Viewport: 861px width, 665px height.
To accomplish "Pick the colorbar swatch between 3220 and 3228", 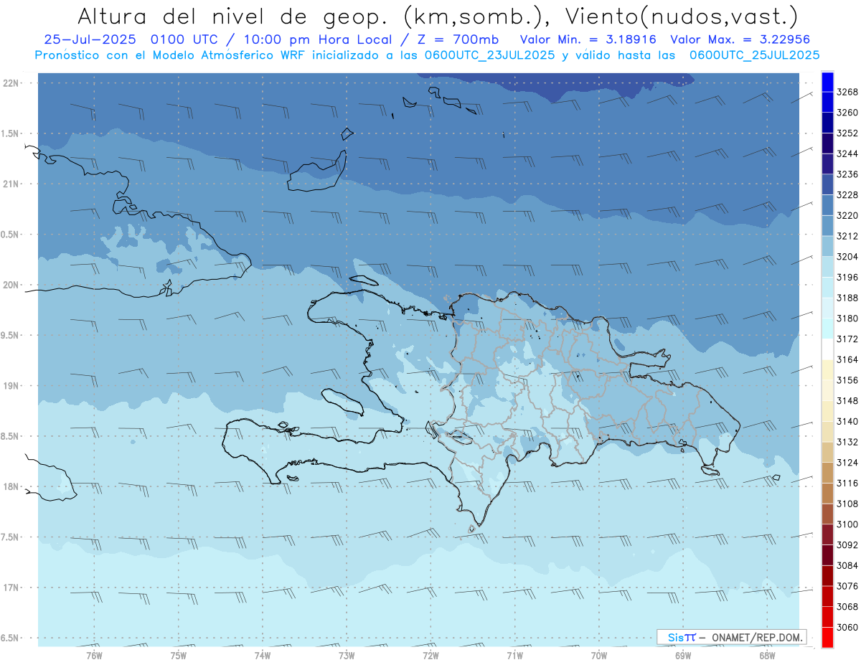I will (827, 205).
